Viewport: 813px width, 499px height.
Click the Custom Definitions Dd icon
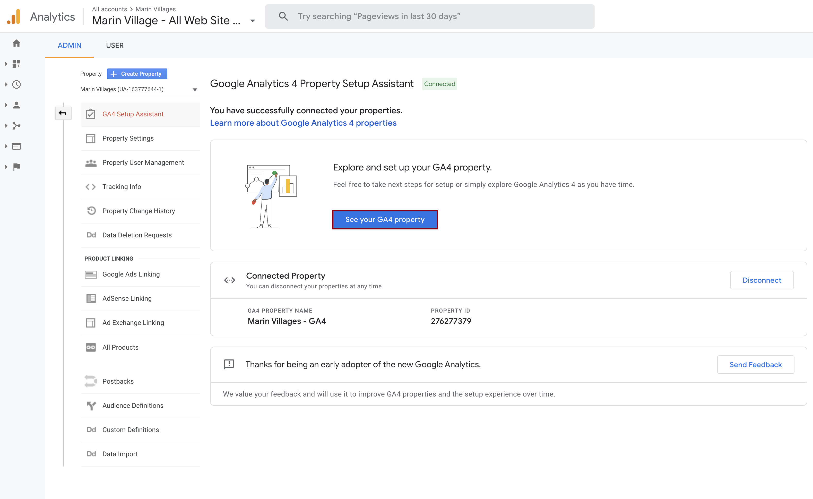coord(91,430)
